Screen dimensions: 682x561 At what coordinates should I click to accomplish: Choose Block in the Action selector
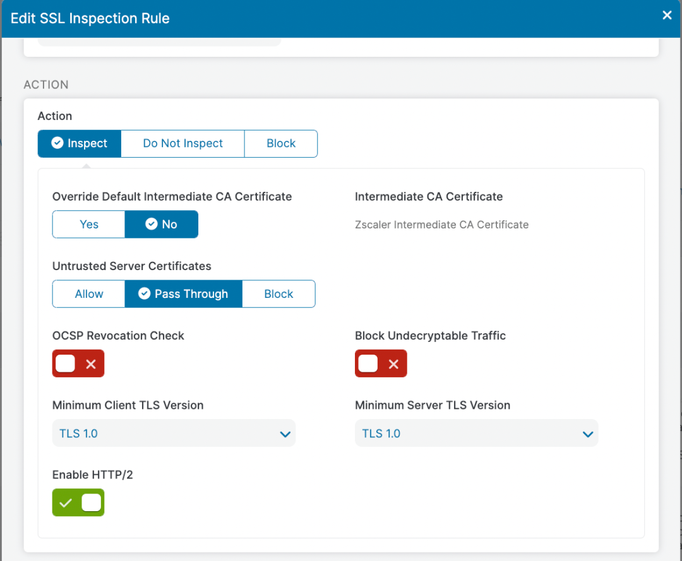pyautogui.click(x=281, y=143)
